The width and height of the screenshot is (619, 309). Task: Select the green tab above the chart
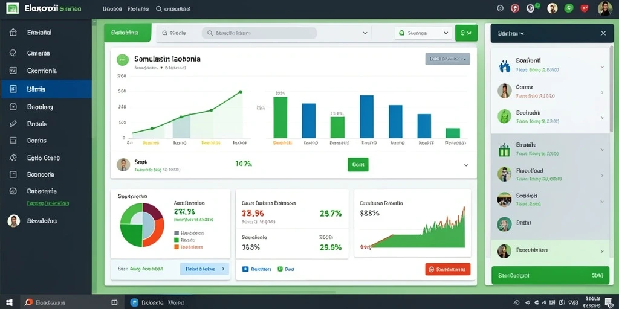pos(128,33)
